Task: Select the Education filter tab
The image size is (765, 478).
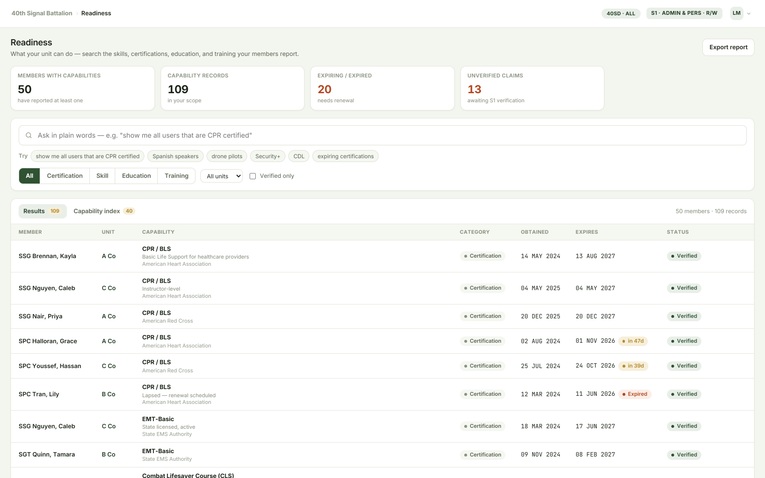Action: pyautogui.click(x=136, y=176)
